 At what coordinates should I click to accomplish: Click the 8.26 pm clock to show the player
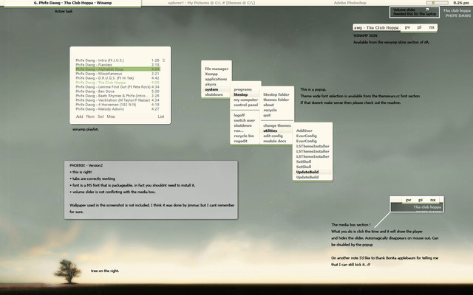(x=461, y=3)
